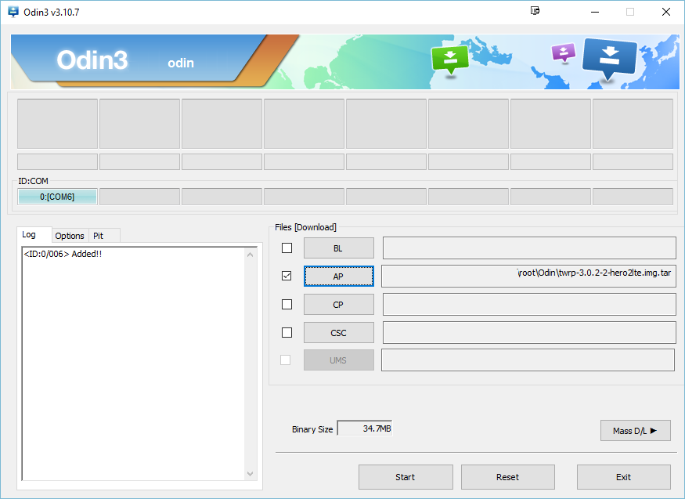Click the Reset button
This screenshot has width=685, height=499.
click(507, 477)
